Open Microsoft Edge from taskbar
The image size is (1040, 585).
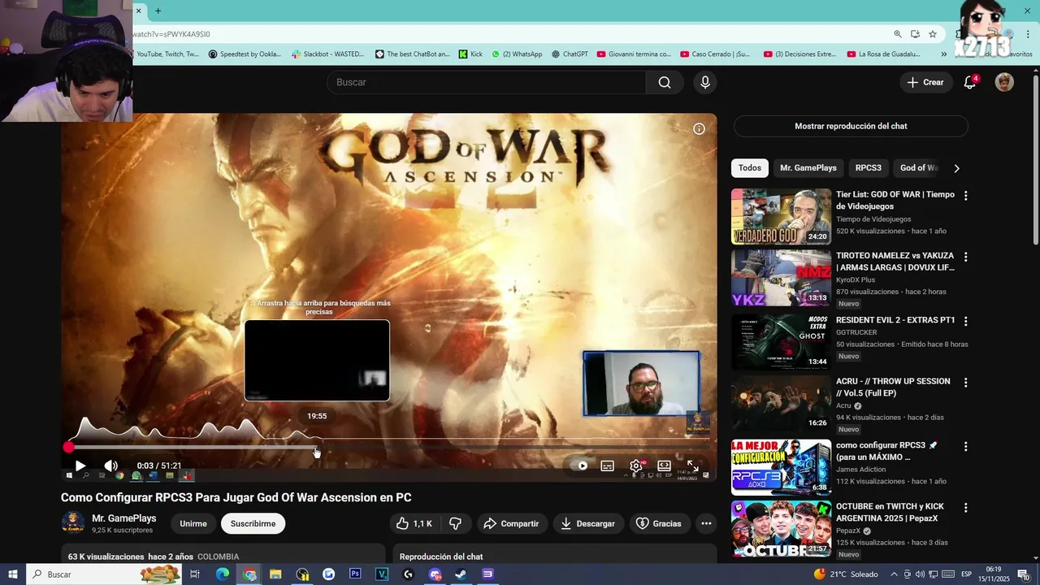tap(222, 574)
